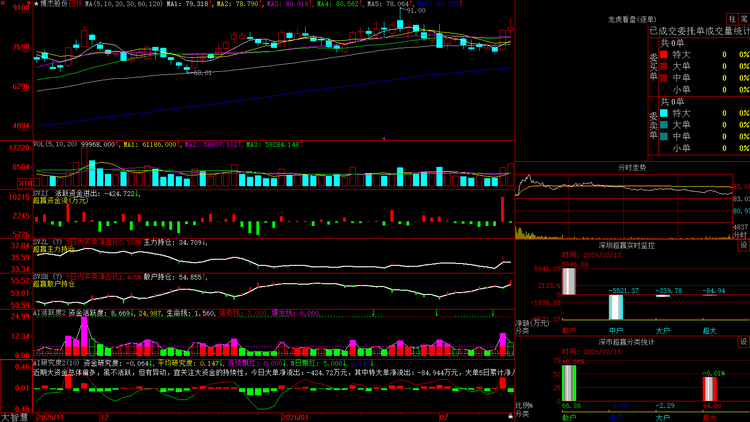Click the 博杰股份 stock name
The image size is (750, 422).
tap(54, 4)
